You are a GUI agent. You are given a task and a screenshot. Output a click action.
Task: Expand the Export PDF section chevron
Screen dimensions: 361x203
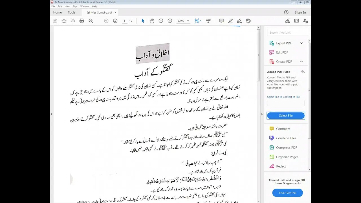pyautogui.click(x=301, y=43)
